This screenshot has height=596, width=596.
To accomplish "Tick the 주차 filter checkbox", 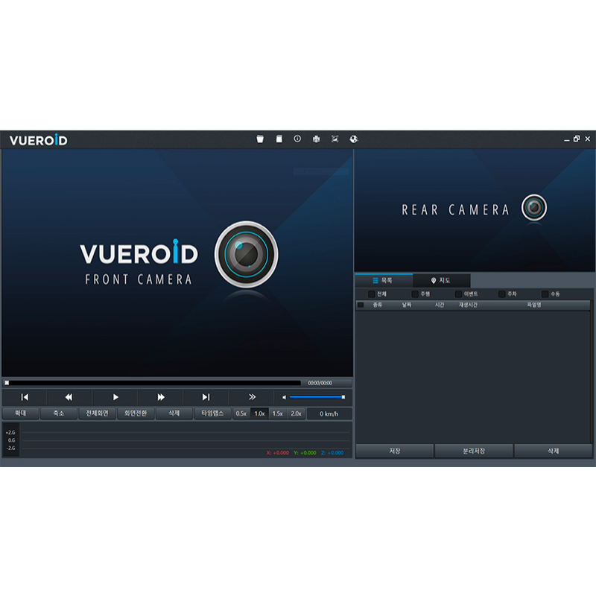I will (x=501, y=294).
